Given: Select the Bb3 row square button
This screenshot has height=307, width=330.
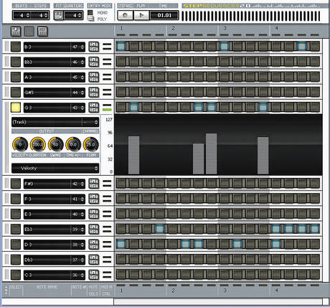Looking at the screenshot, I should (16, 62).
